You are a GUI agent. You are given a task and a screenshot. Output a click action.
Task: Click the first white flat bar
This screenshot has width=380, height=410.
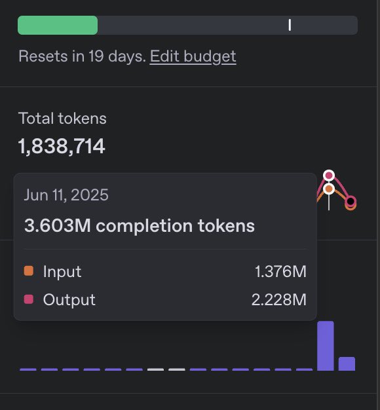pyautogui.click(x=156, y=369)
